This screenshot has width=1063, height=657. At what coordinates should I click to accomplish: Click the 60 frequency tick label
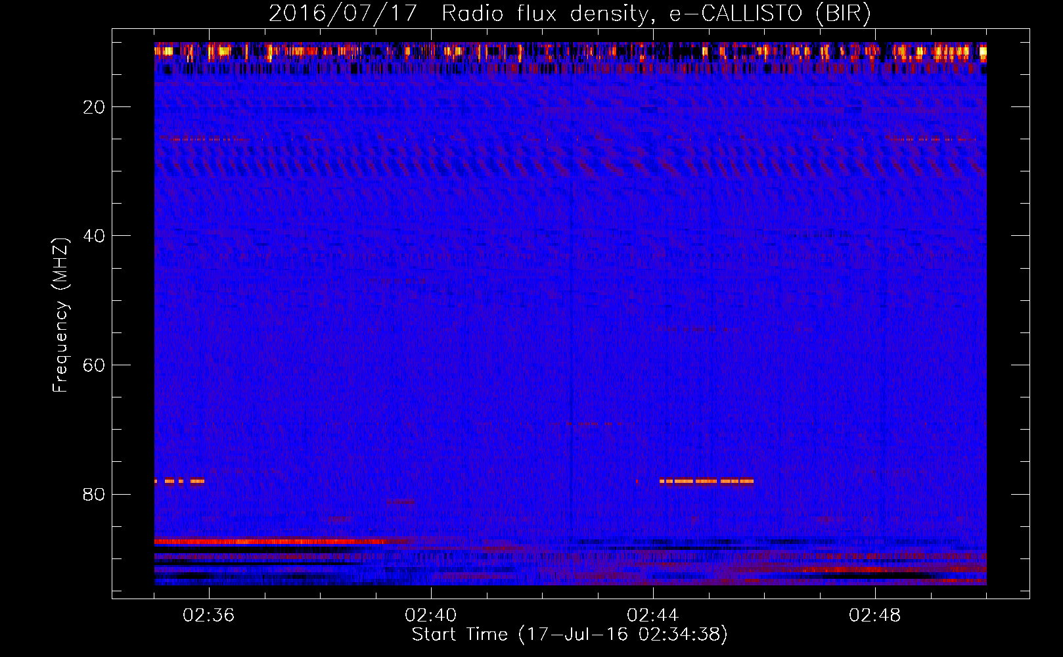95,365
